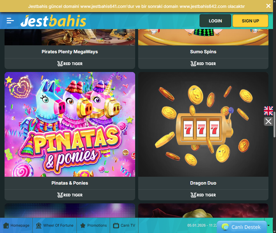This screenshot has height=233, width=276.
Task: Open the hamburger menu icon
Action: click(x=10, y=21)
